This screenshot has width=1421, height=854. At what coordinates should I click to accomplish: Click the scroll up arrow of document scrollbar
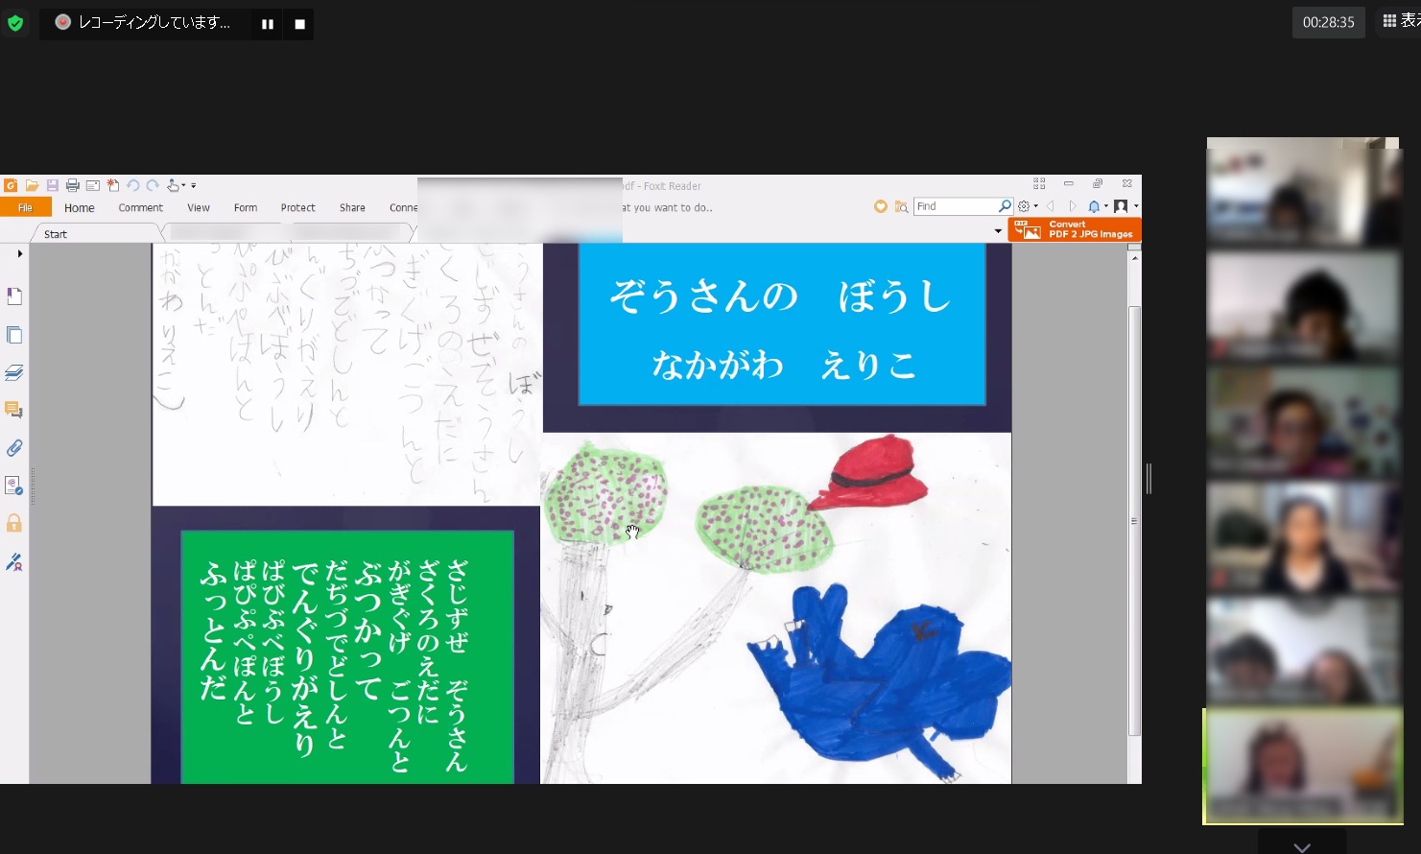(x=1134, y=257)
